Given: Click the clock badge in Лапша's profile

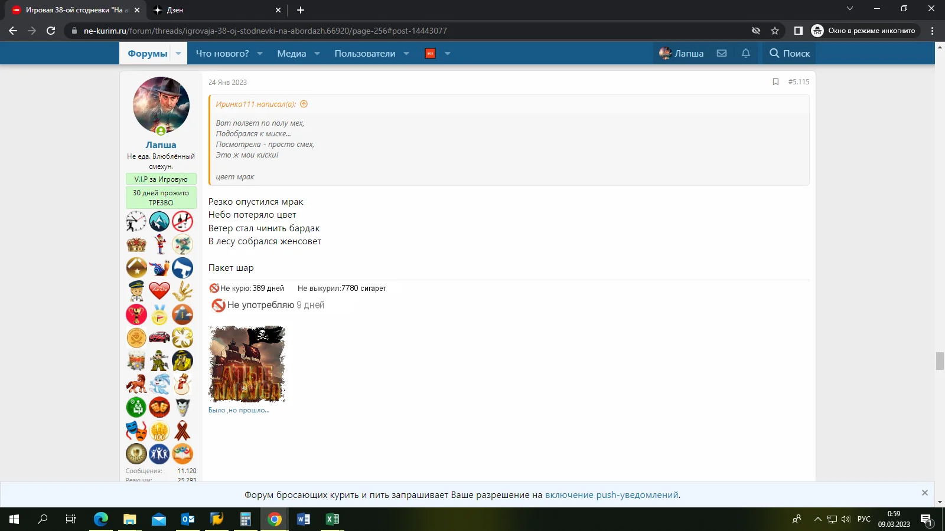Looking at the screenshot, I should (136, 221).
